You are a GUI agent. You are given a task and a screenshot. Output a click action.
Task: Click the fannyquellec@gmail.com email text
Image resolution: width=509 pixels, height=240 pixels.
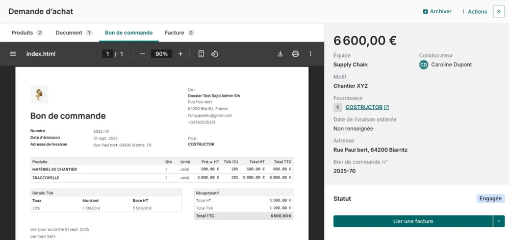(210, 115)
